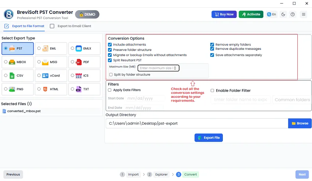Click the BreviSoft logo icon
Screen dimensions: 312x181
coord(8,14)
